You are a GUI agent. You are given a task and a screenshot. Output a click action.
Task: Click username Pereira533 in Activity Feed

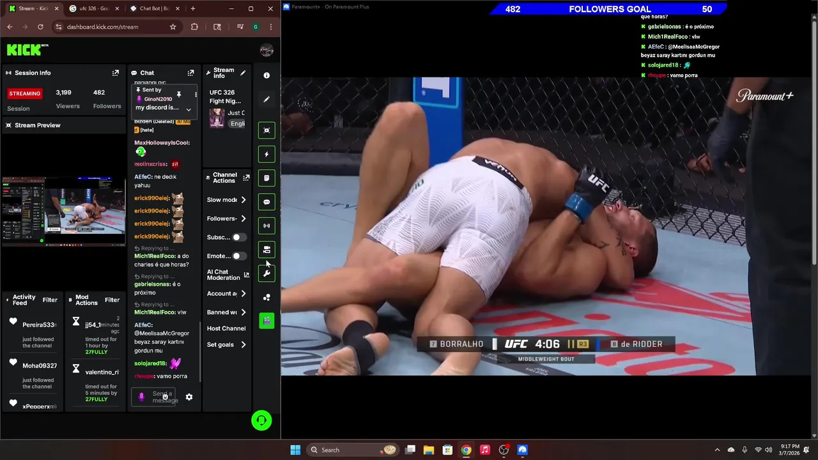40,325
